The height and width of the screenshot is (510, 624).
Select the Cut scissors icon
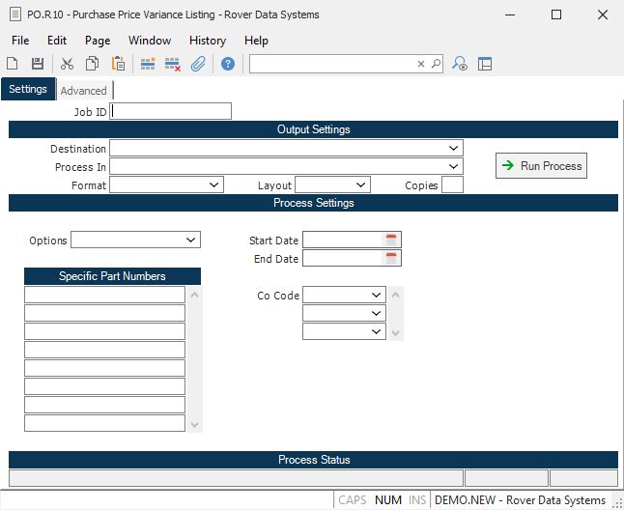tap(67, 64)
